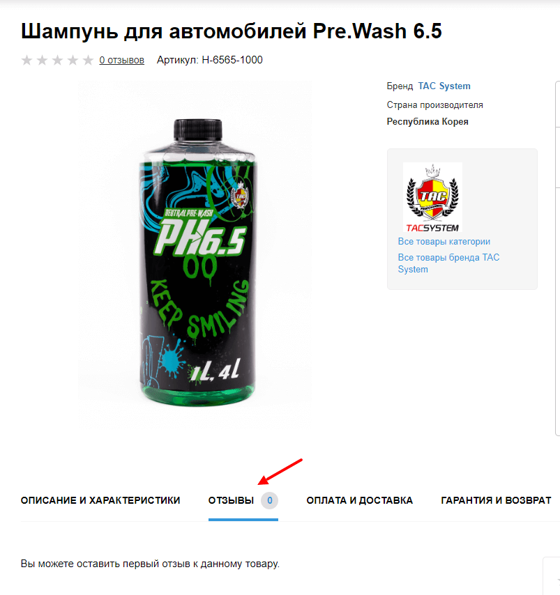Image resolution: width=560 pixels, height=595 pixels.
Task: Click the article number H-6565-1000
Action: click(x=232, y=60)
